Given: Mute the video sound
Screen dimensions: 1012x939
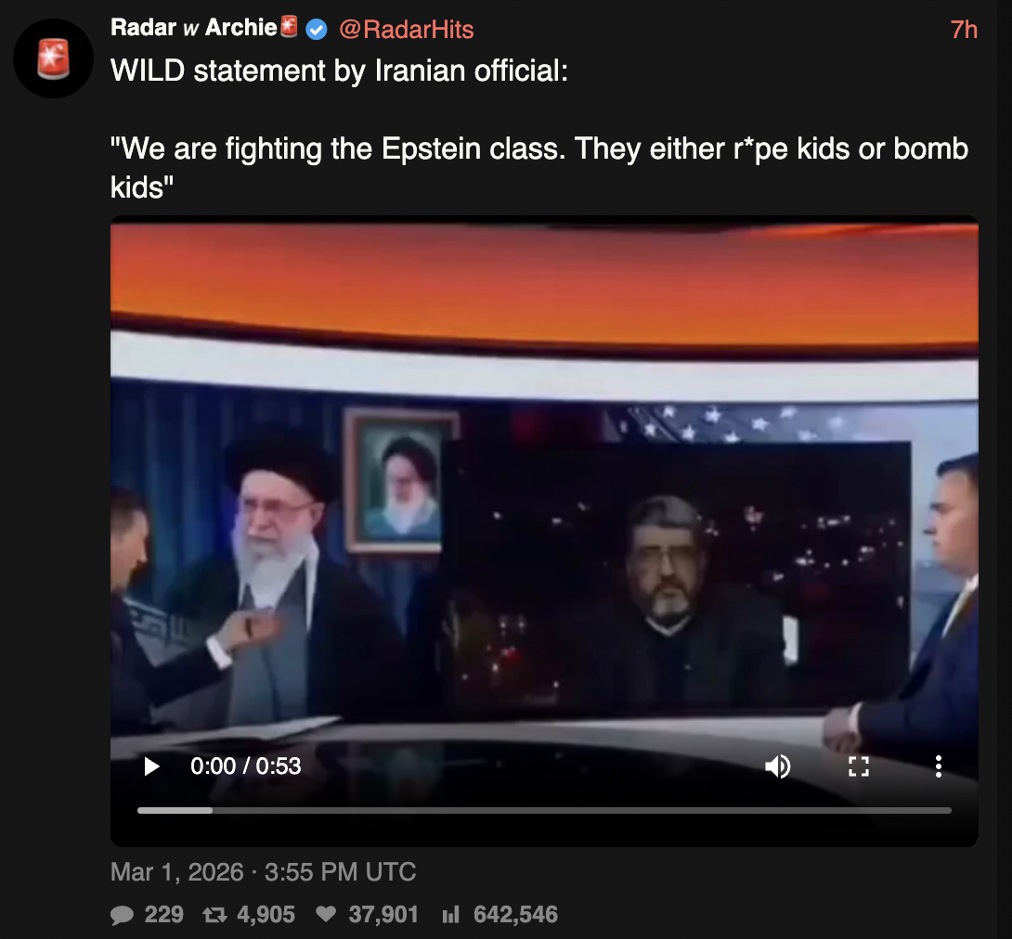Looking at the screenshot, I should pyautogui.click(x=778, y=766).
